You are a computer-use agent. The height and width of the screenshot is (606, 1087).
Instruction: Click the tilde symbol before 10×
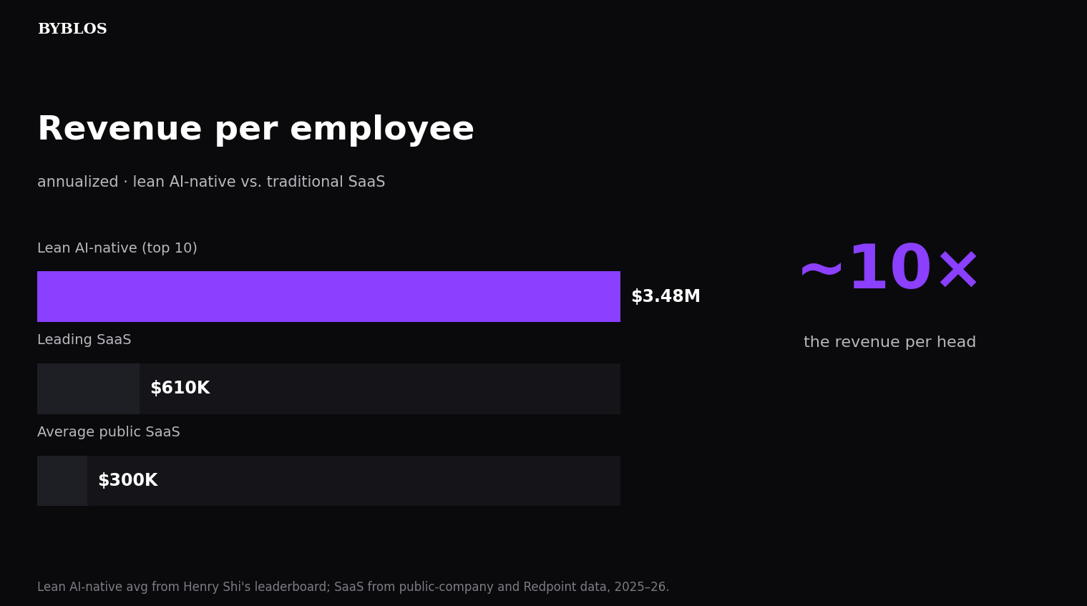822,271
